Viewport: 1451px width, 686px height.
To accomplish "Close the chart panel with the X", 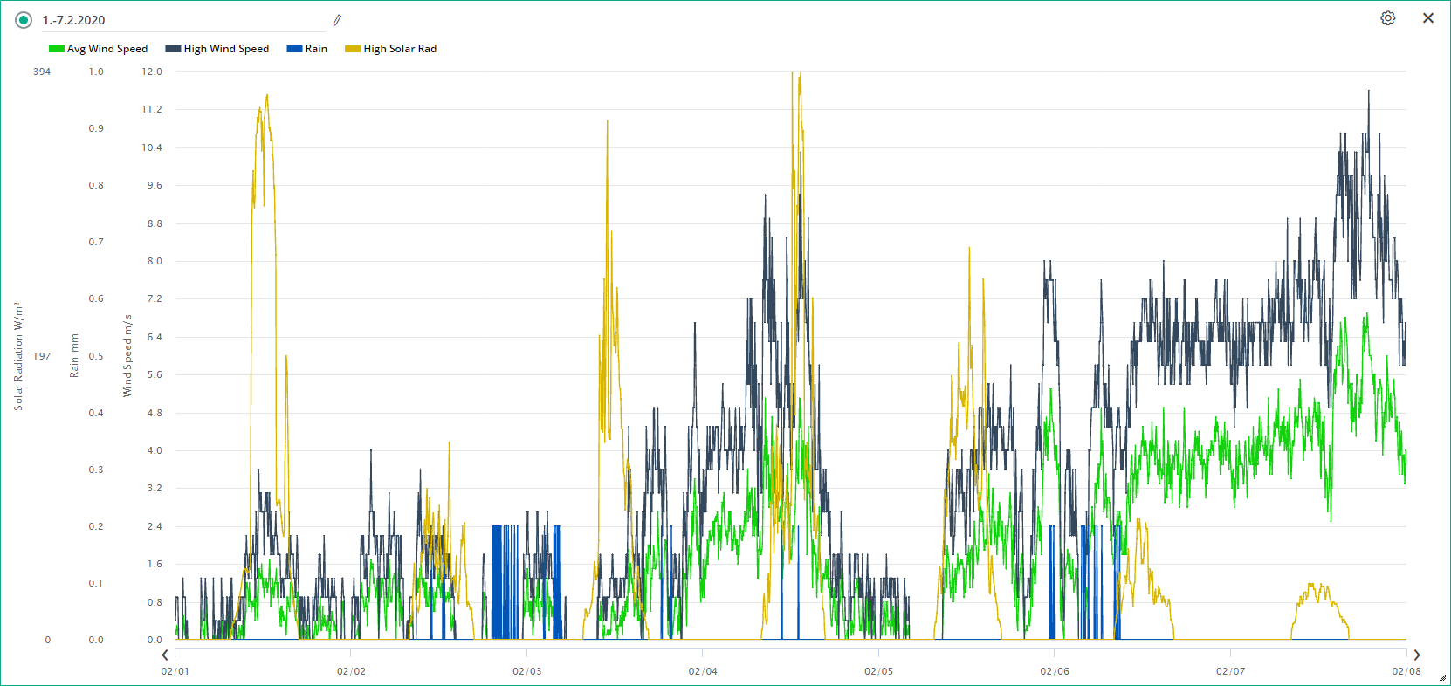I will (1427, 18).
